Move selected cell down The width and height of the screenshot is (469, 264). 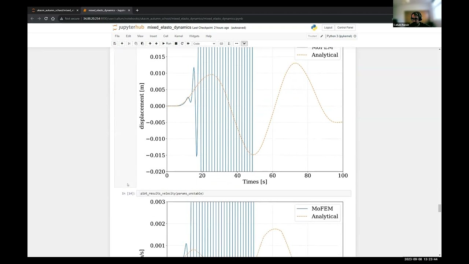click(x=156, y=43)
